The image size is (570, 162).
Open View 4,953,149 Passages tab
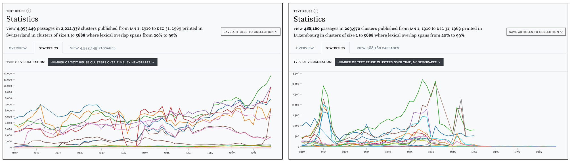(x=93, y=48)
